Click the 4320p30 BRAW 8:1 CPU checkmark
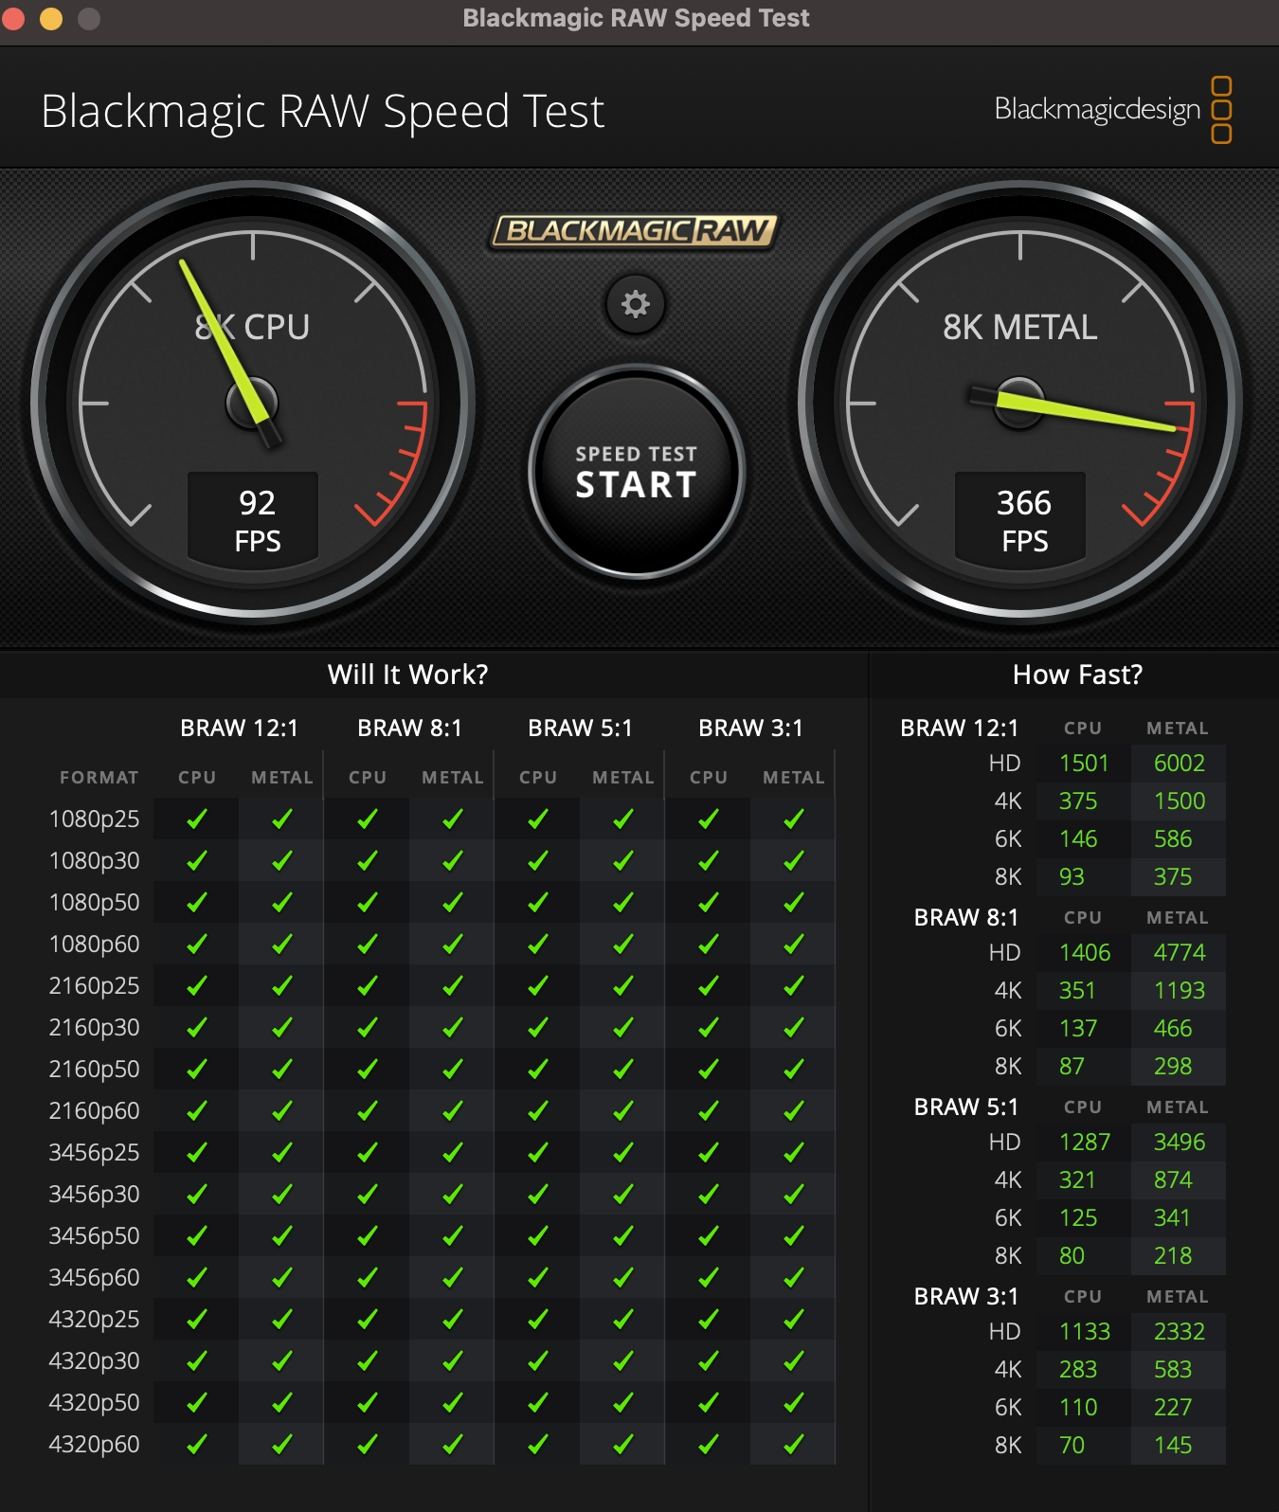This screenshot has width=1279, height=1512. tap(368, 1361)
